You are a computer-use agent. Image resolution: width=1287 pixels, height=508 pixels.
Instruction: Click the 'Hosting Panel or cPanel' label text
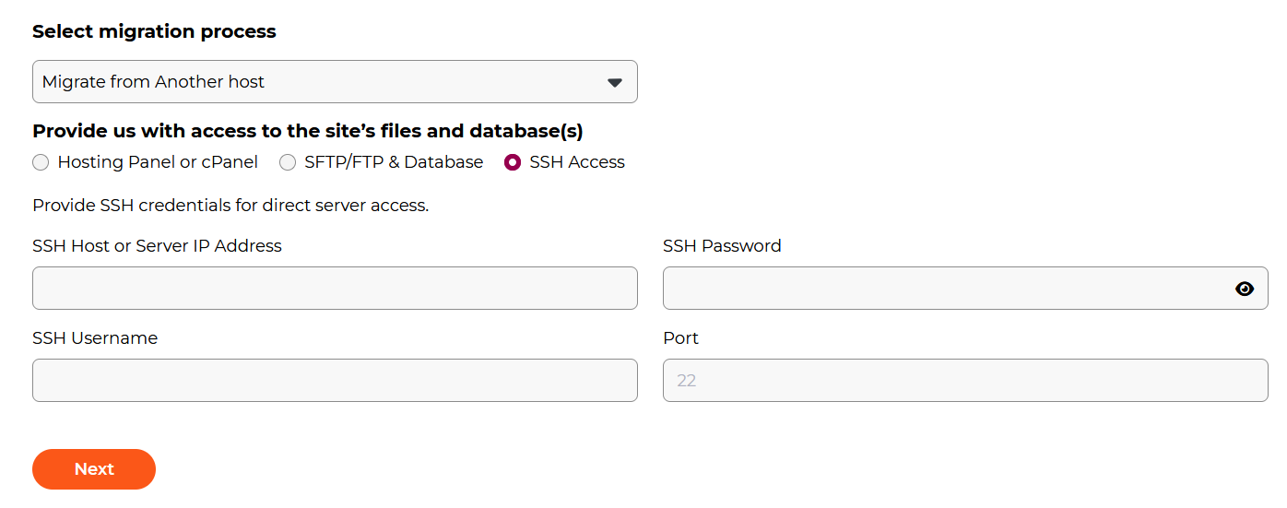158,162
